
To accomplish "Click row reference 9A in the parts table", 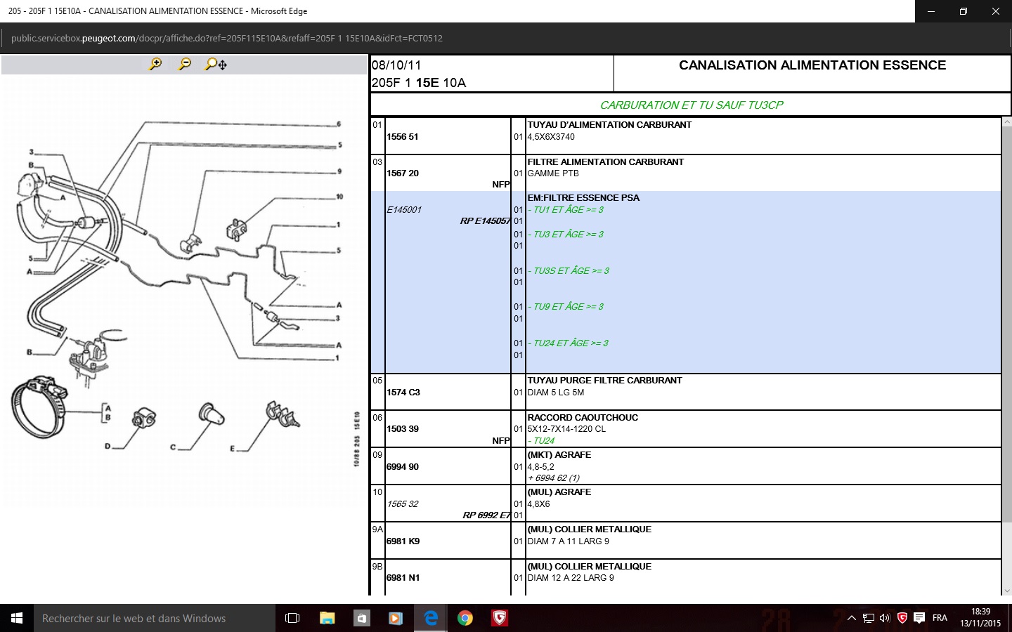I will (377, 529).
